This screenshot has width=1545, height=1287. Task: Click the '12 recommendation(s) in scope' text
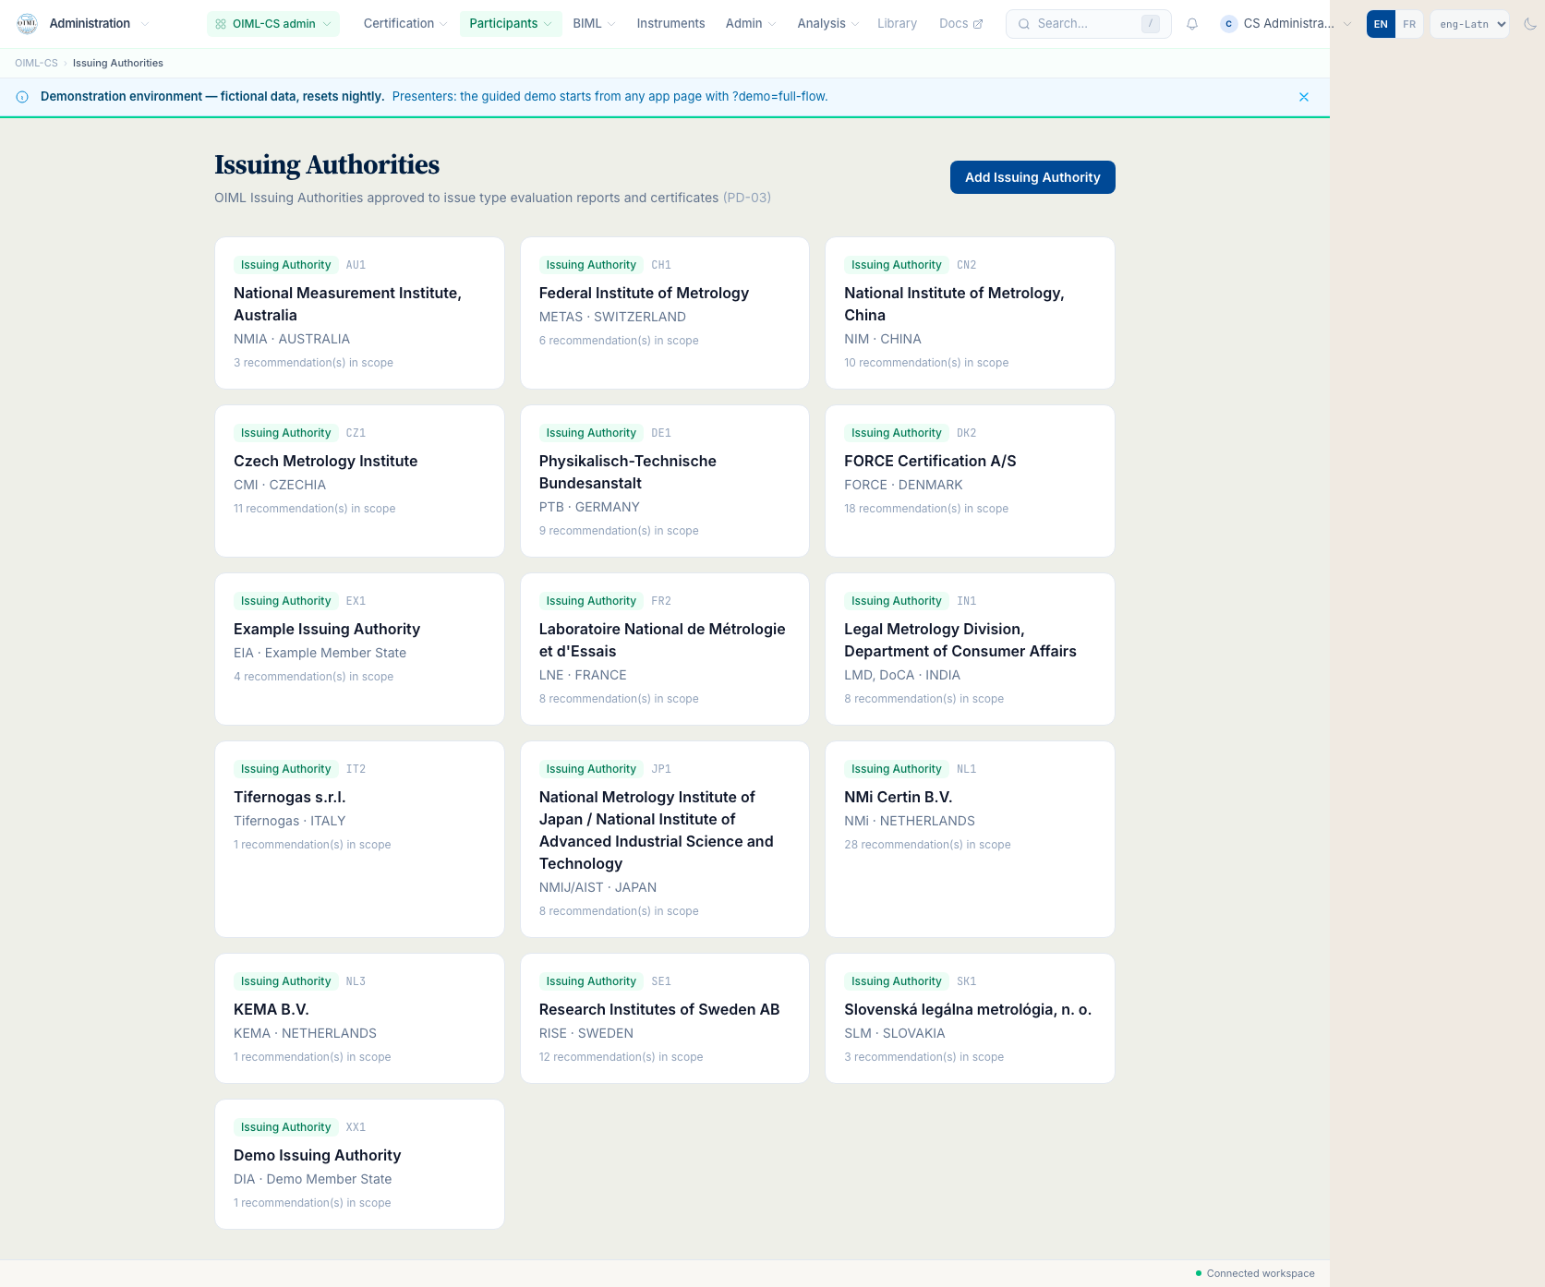pos(621,1057)
